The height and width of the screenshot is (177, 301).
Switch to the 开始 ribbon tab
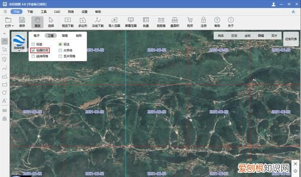(16, 12)
